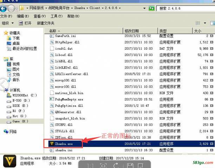This screenshot has height=168, width=215.
Task: Click the icudtl.dat blank file icon
Action: coord(52,48)
